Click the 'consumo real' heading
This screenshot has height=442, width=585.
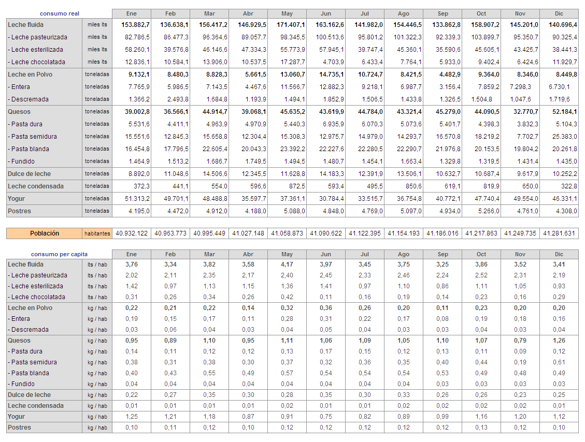pos(60,13)
